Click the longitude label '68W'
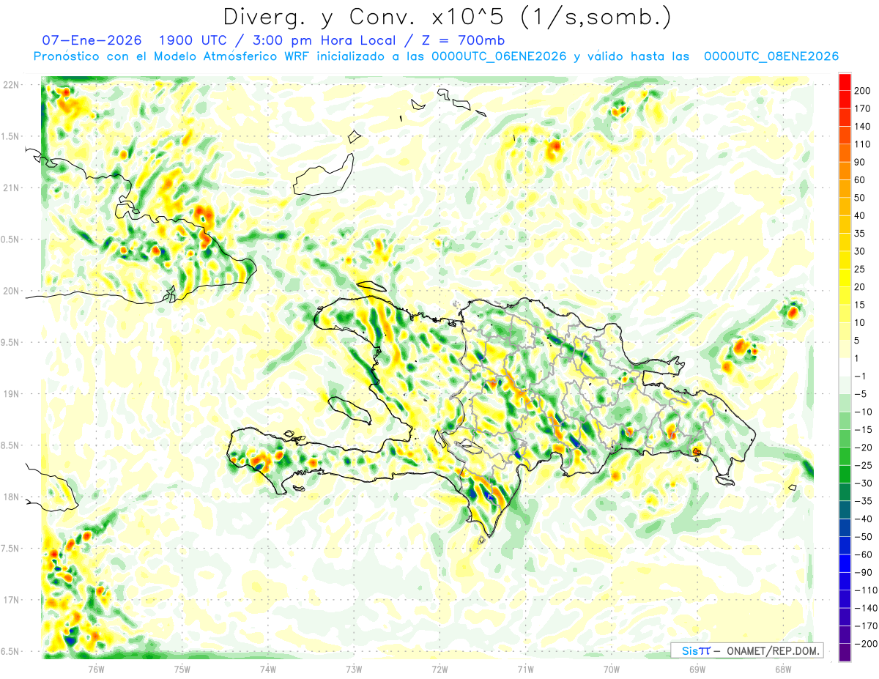The width and height of the screenshot is (879, 679). pyautogui.click(x=783, y=669)
